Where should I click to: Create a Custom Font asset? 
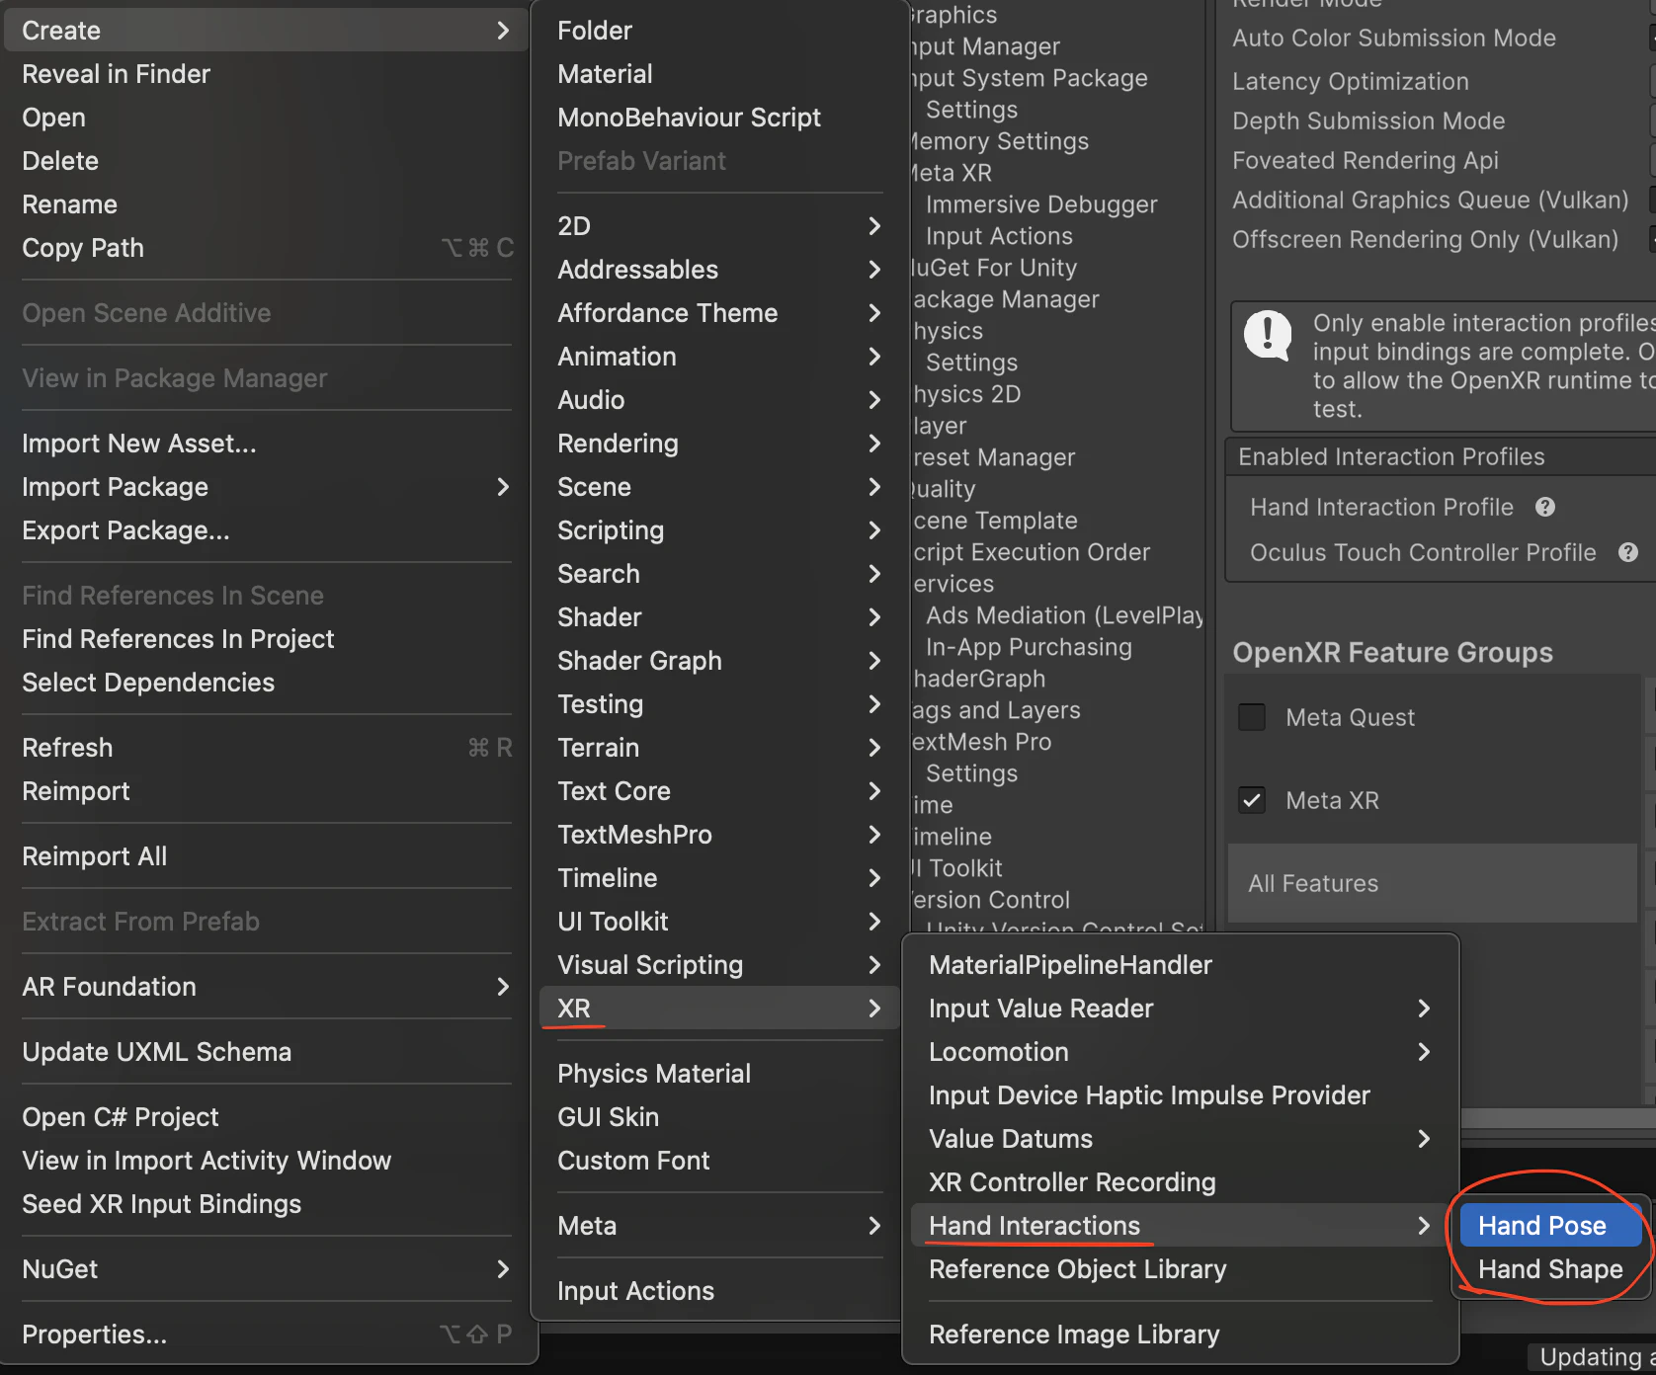(719, 1161)
